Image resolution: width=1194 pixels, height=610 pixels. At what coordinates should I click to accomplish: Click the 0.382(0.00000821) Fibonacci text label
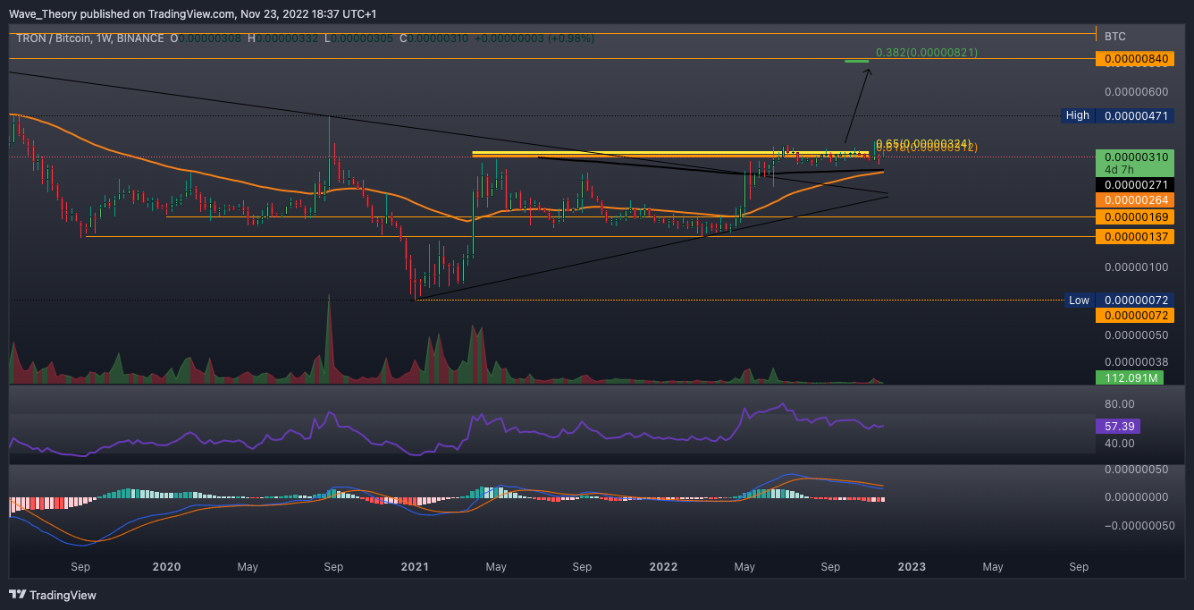[926, 53]
